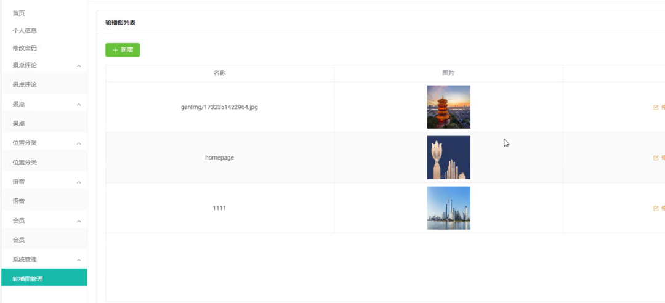Click the 名称 column header
The image size is (665, 303).
219,73
